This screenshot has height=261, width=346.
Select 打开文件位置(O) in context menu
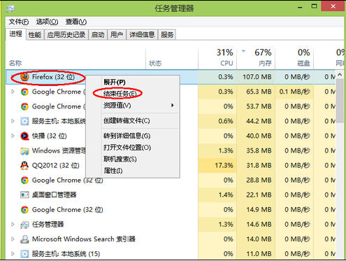click(127, 148)
